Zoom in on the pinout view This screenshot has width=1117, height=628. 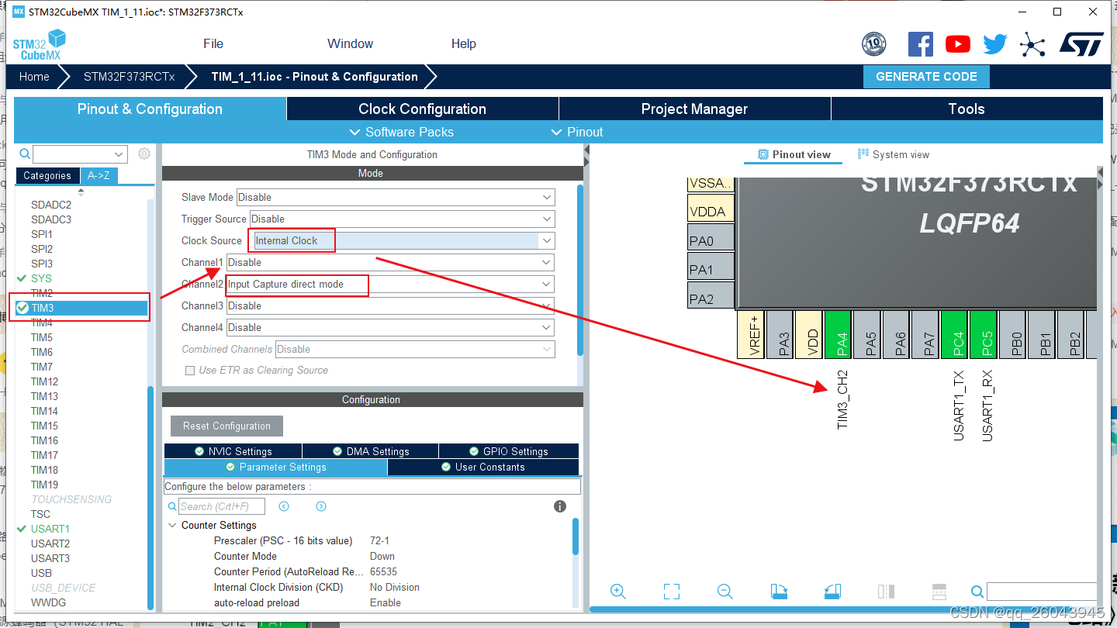(618, 592)
